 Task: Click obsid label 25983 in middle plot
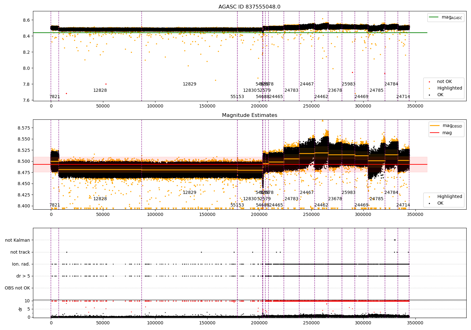(x=349, y=193)
